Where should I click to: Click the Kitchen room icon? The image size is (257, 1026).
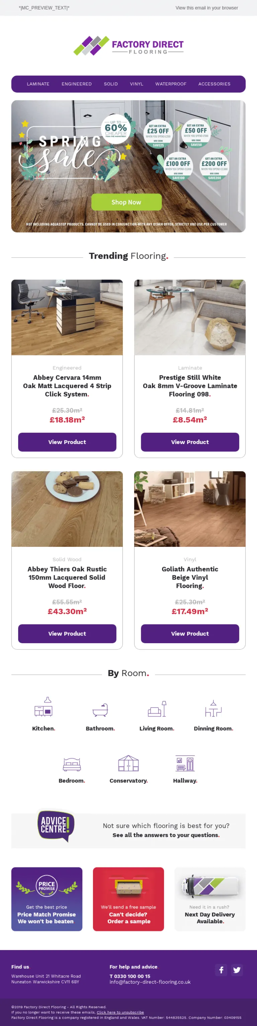pos(44,707)
